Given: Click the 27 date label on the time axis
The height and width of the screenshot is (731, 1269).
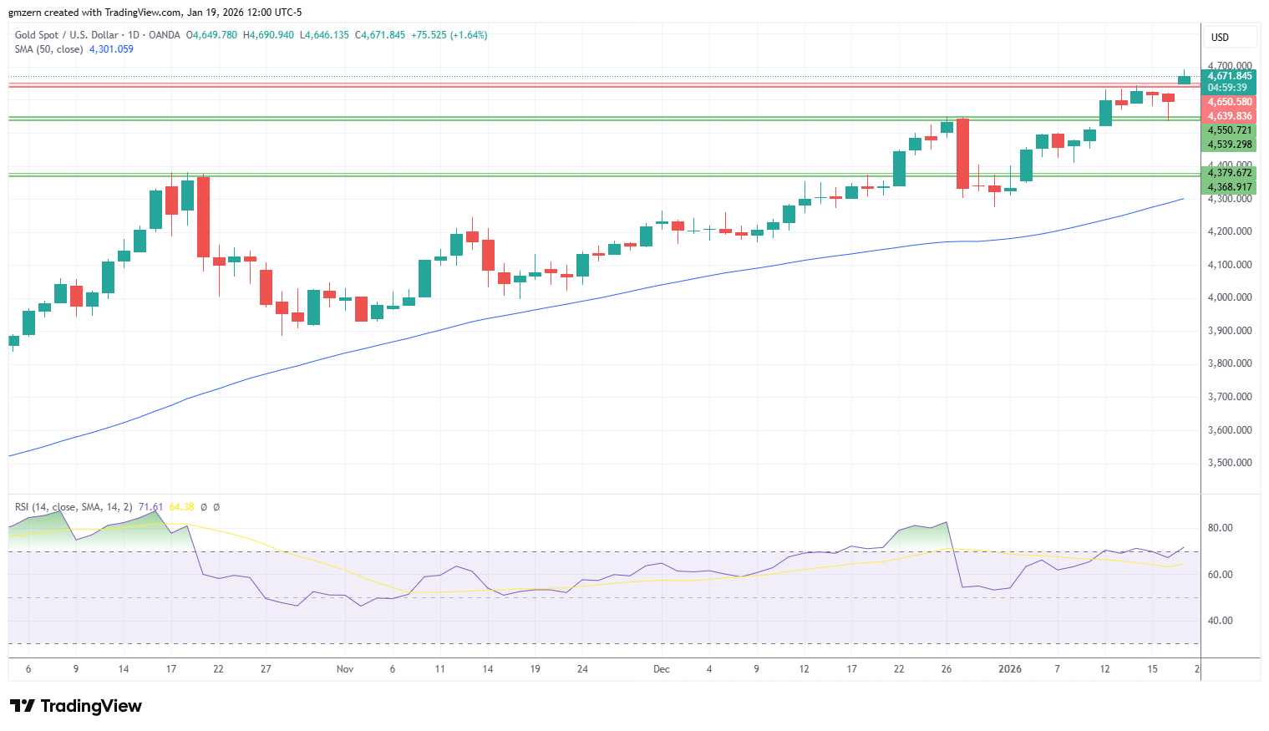Looking at the screenshot, I should tap(266, 669).
